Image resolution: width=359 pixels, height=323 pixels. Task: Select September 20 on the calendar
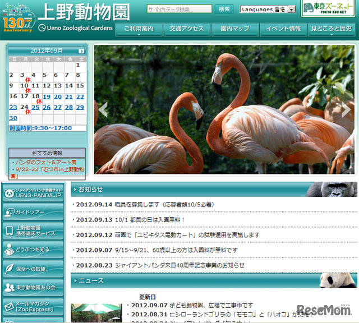click(x=58, y=97)
